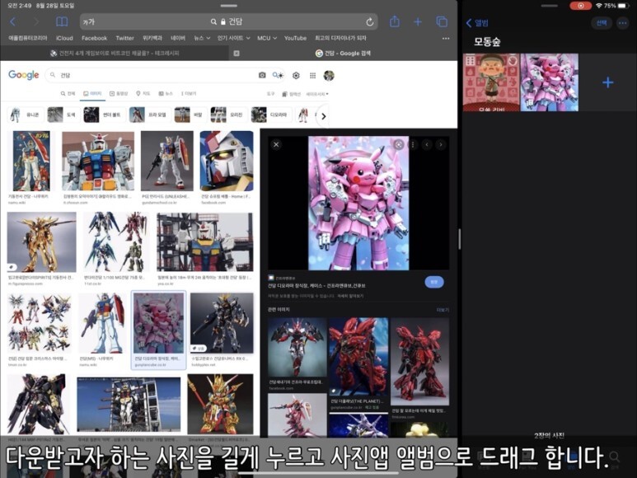637x478 pixels.
Task: Open more bookmarks via favorites ellipsis
Action: (x=446, y=38)
